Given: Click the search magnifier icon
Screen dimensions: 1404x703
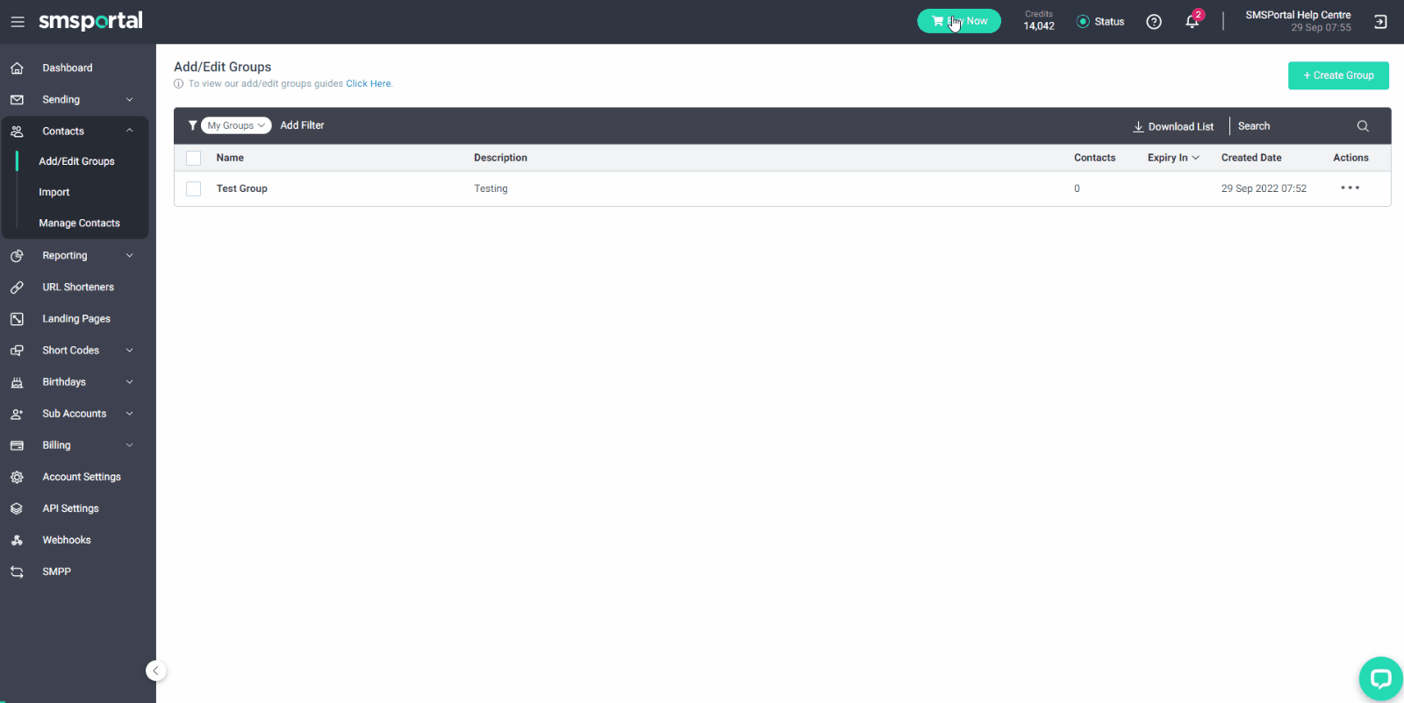Looking at the screenshot, I should point(1363,126).
